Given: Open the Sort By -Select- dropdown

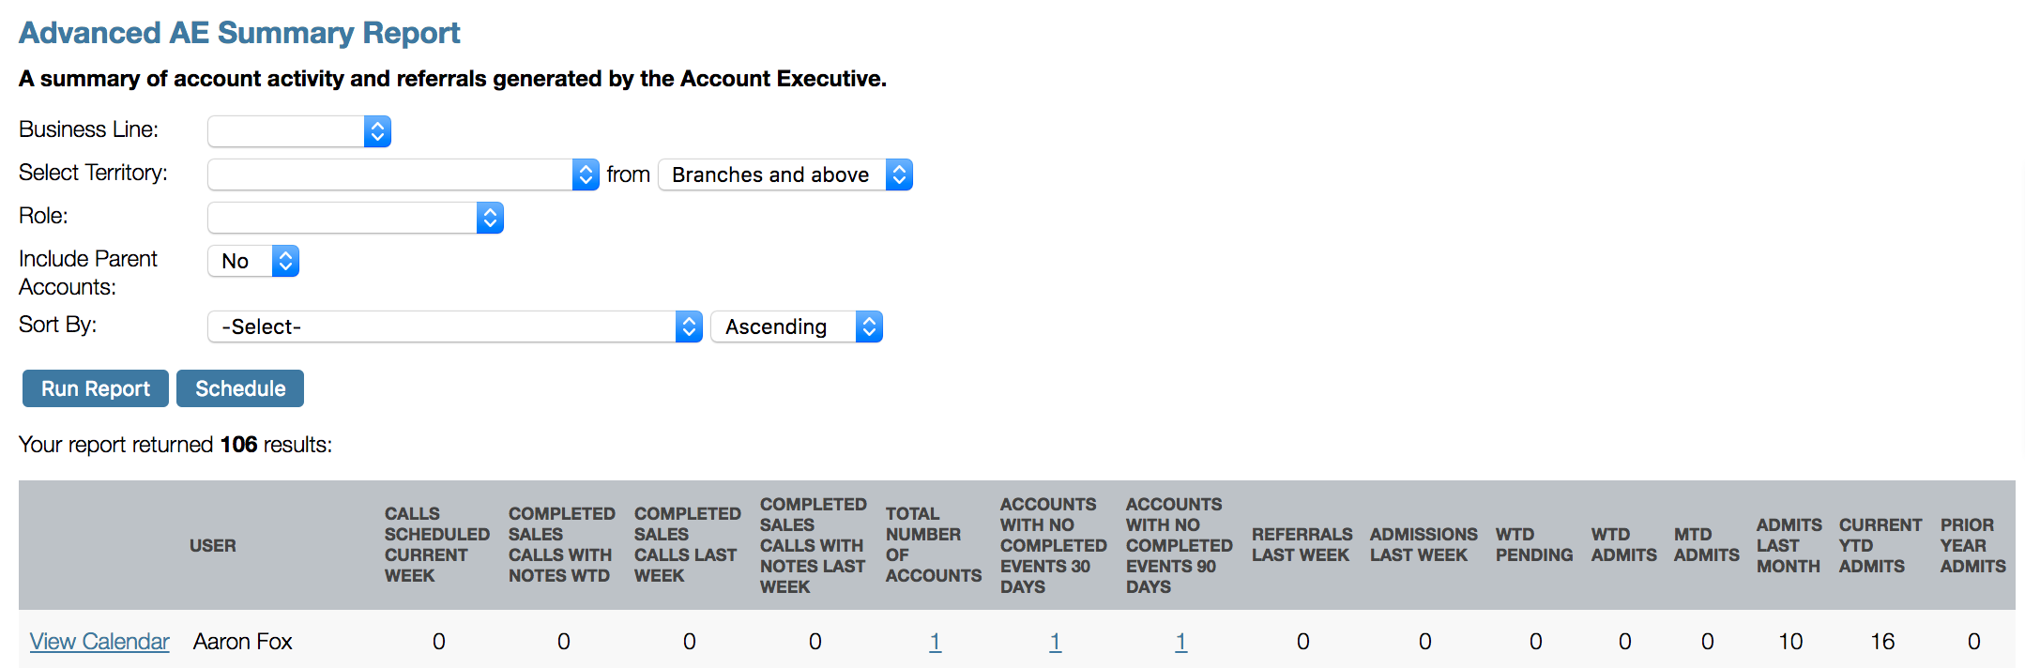Looking at the screenshot, I should coord(455,326).
